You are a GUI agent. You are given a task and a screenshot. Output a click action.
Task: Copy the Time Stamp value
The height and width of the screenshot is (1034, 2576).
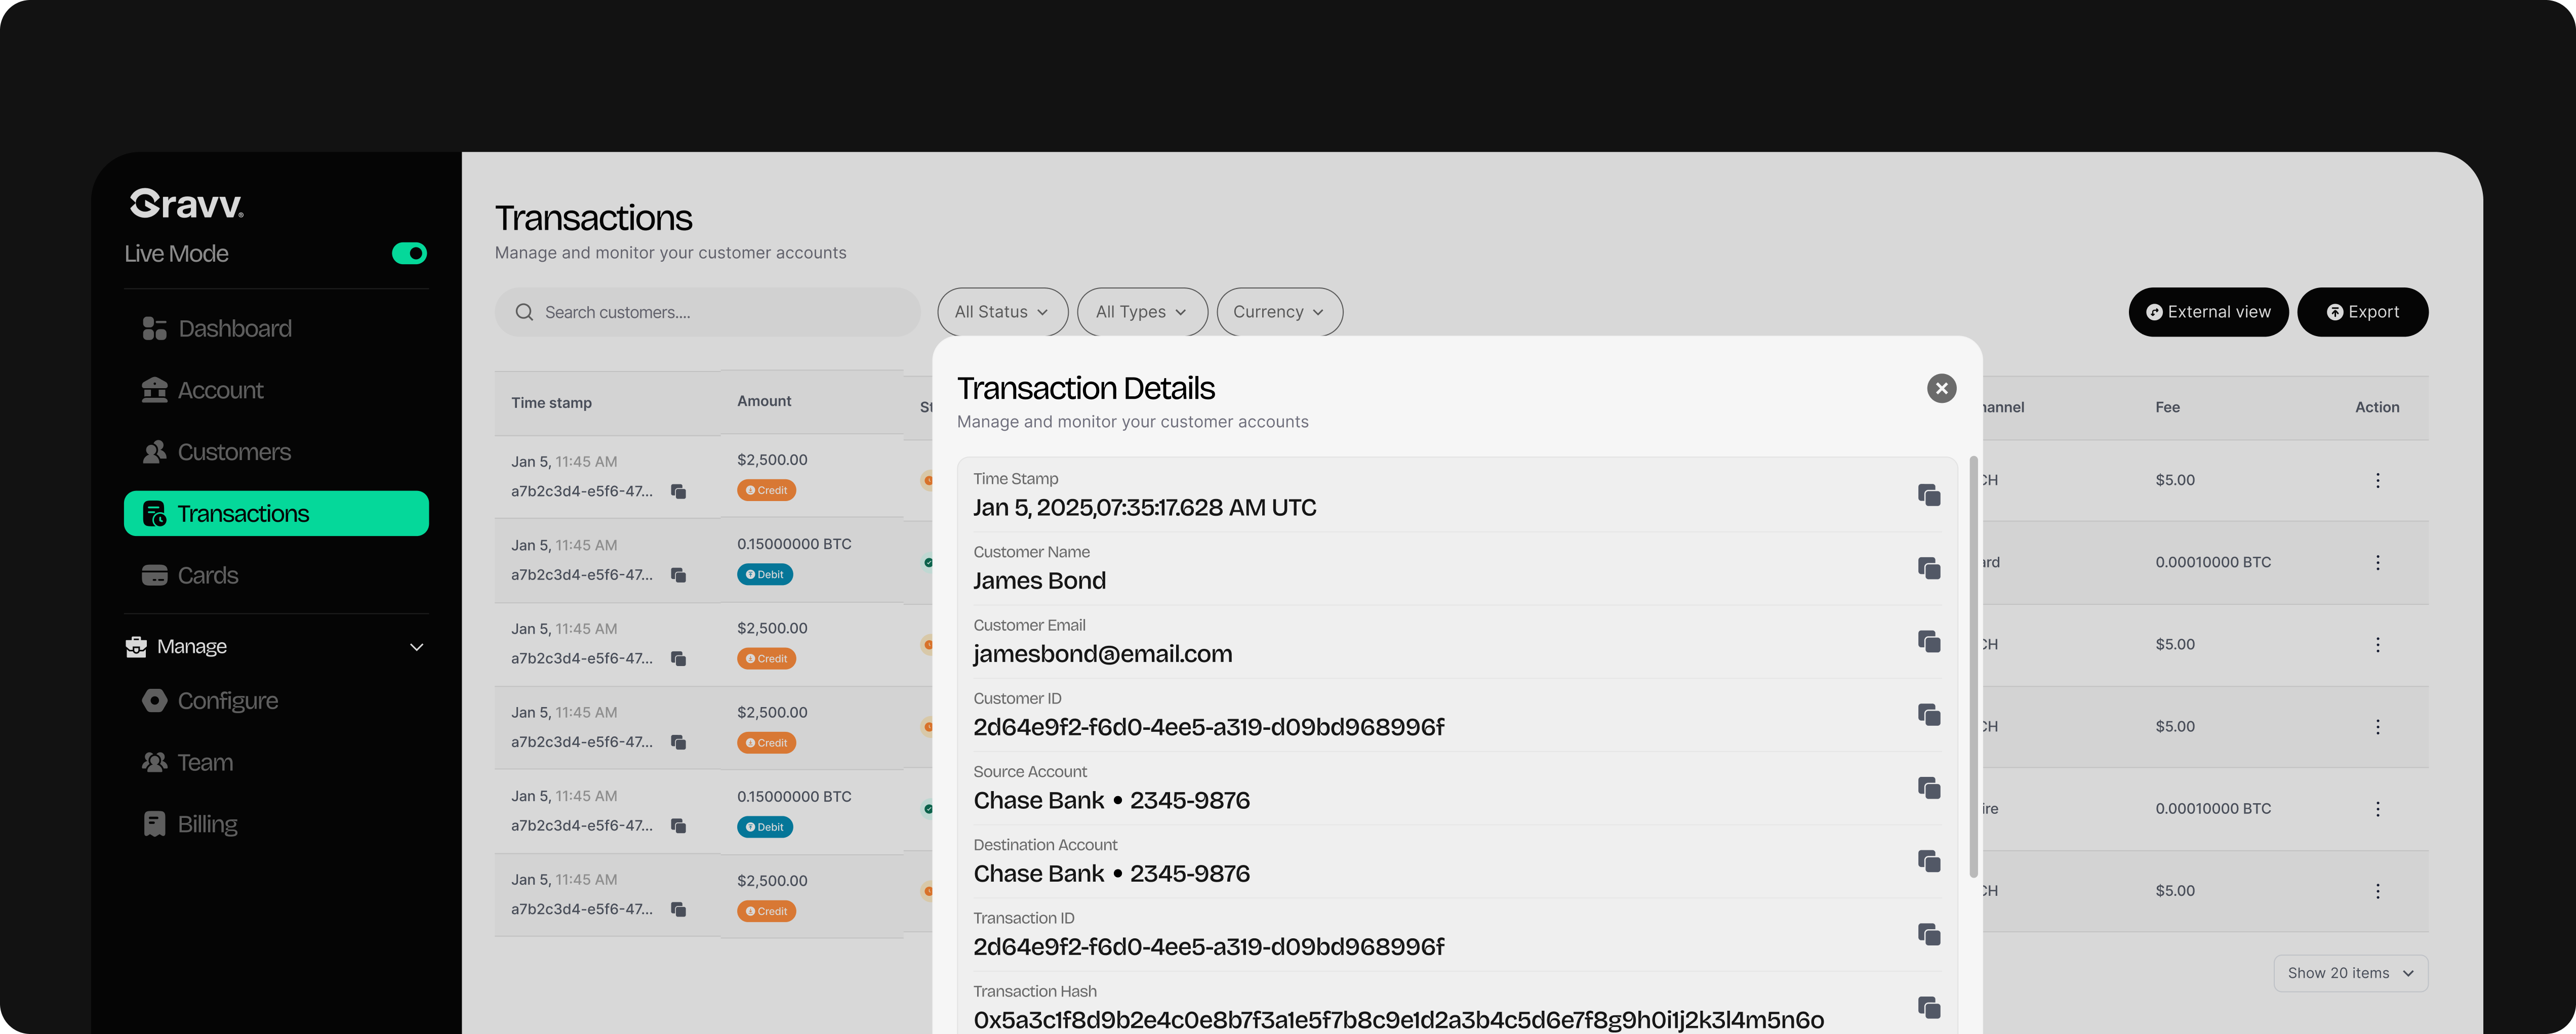click(x=1929, y=495)
